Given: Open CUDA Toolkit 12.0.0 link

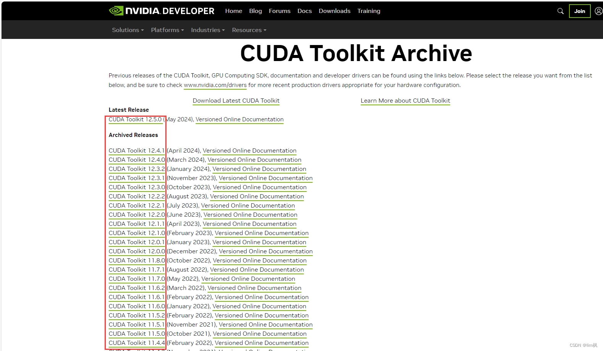Looking at the screenshot, I should (x=137, y=251).
